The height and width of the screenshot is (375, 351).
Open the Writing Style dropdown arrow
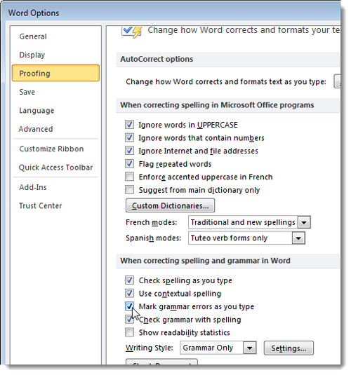coord(250,348)
